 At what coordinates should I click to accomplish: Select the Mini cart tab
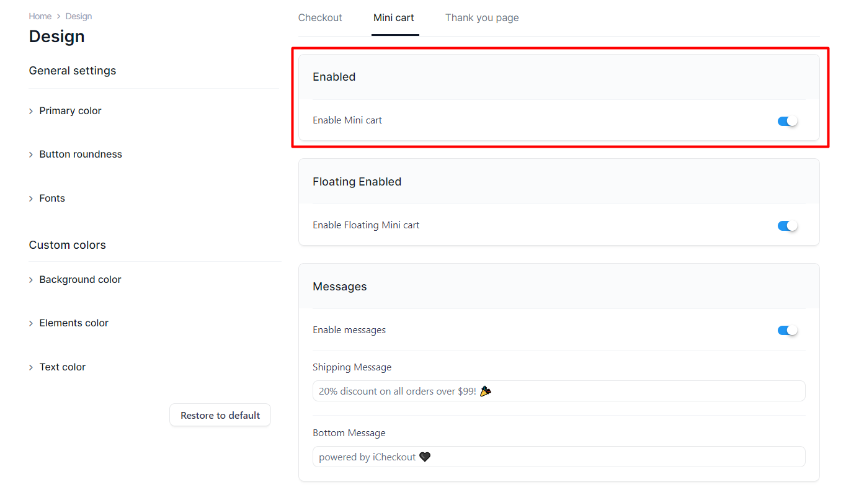[394, 17]
